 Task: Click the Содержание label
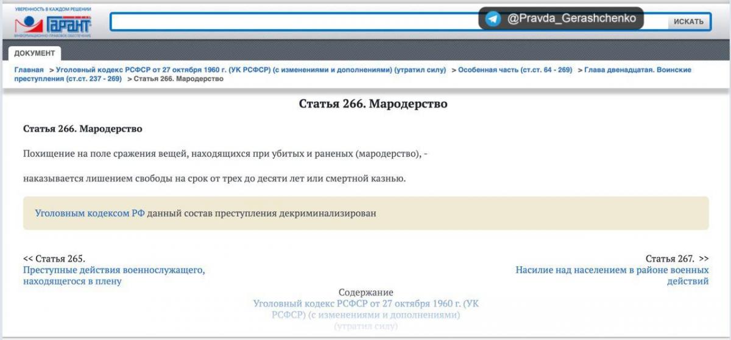[365, 292]
